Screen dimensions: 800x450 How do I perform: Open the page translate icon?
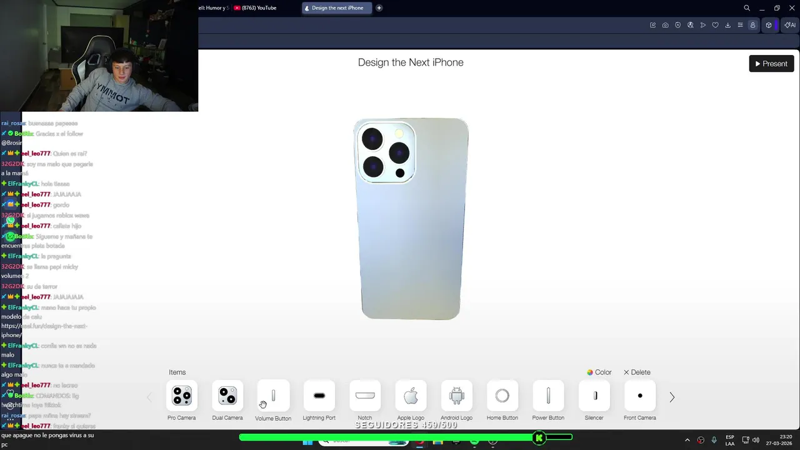tap(691, 25)
